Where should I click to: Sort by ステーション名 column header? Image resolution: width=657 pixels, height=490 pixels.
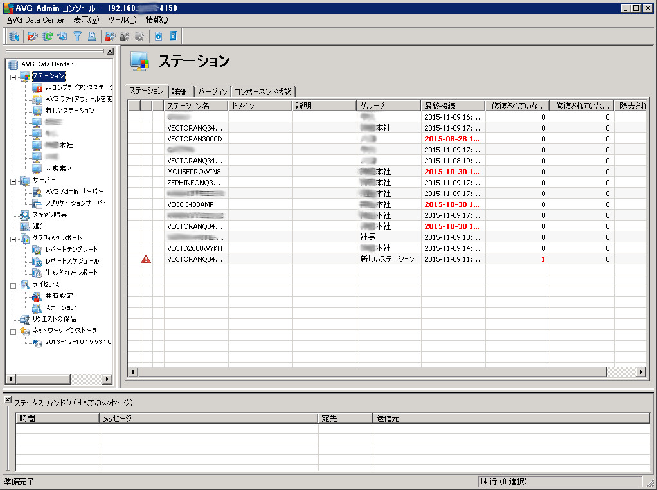coord(195,105)
